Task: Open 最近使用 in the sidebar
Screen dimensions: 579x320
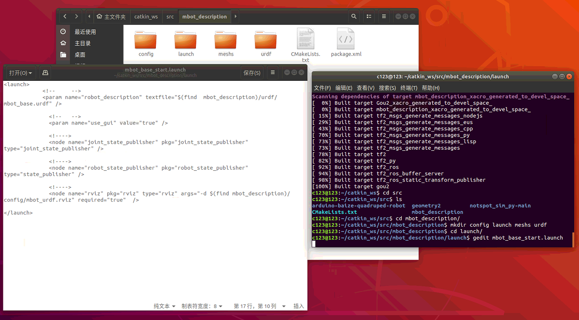Action: click(85, 32)
